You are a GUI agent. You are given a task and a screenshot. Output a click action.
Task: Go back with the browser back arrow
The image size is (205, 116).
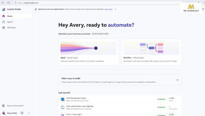(x=3, y=3)
